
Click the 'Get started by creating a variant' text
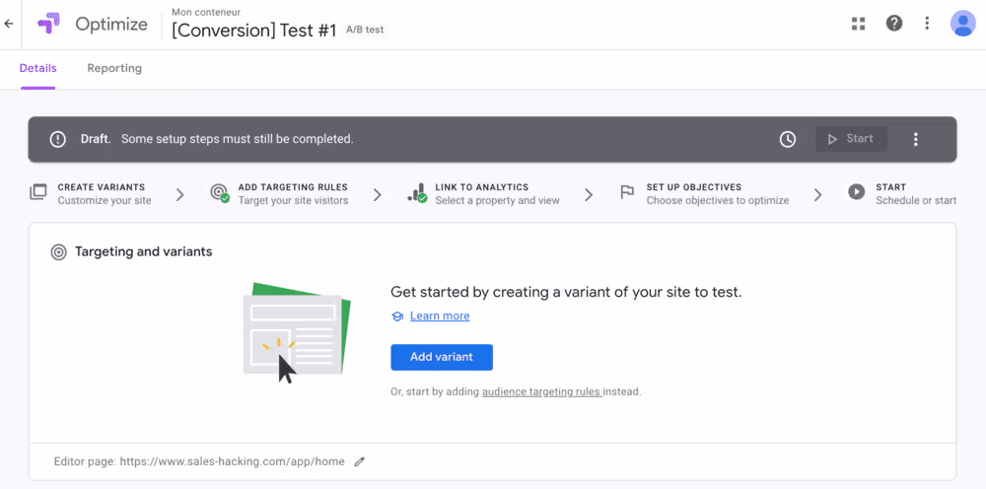(566, 292)
